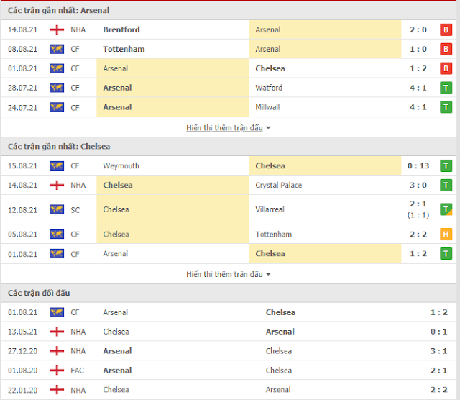Click the England flag next to Brentford–Arsenal
This screenshot has height=400, width=460.
coord(57,29)
